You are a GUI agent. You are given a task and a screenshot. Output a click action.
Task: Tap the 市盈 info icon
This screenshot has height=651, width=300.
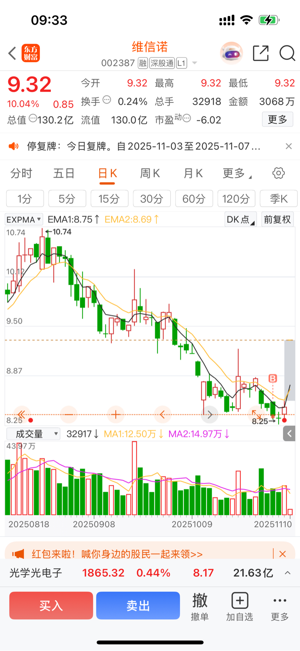coord(187,118)
